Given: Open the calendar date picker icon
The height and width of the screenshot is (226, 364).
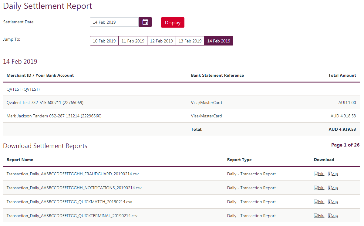Looking at the screenshot, I should (x=145, y=22).
